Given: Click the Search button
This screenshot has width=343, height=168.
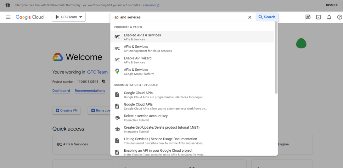Looking at the screenshot, I should 267,17.
